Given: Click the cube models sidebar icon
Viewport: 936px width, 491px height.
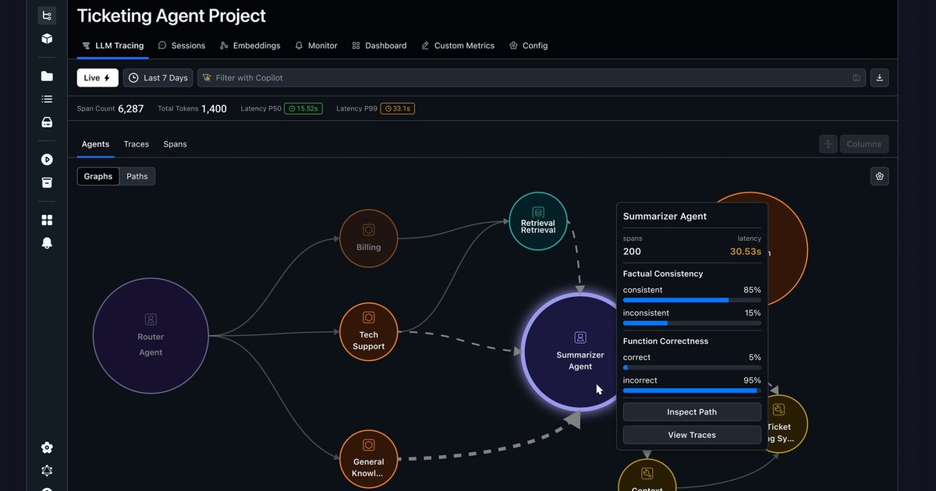Looking at the screenshot, I should click(47, 38).
